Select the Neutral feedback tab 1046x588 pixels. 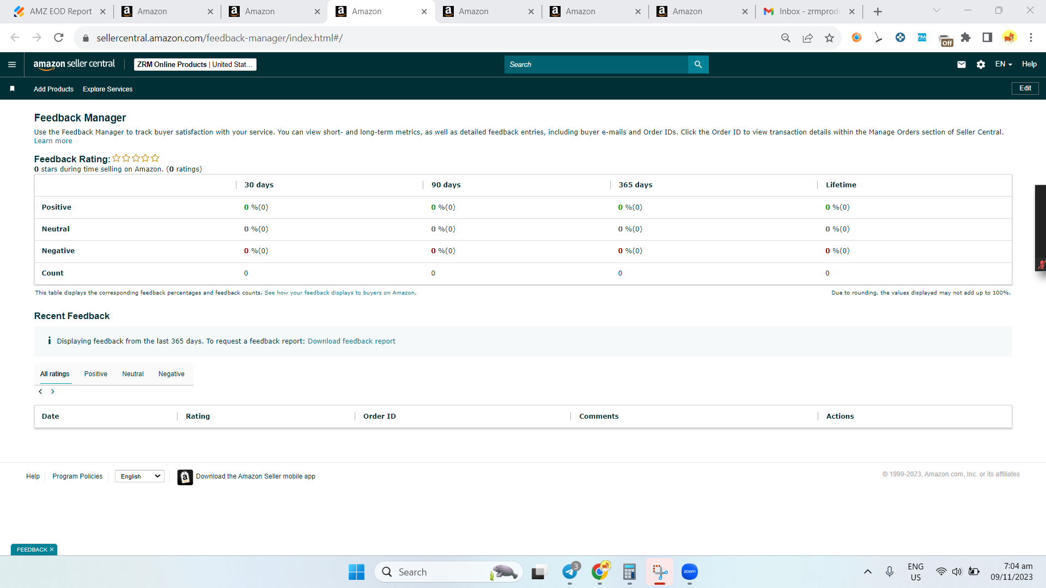coord(133,374)
